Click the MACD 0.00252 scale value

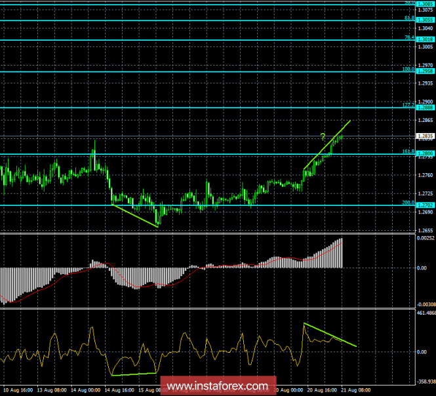[x=426, y=238]
